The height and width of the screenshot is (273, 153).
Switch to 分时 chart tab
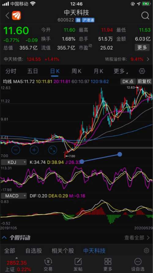(x=11, y=71)
